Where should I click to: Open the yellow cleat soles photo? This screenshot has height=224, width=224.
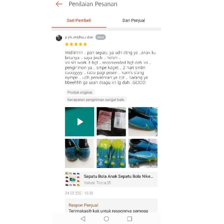111,153
